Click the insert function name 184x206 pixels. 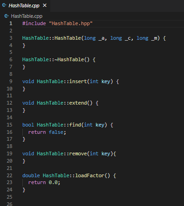[78, 81]
